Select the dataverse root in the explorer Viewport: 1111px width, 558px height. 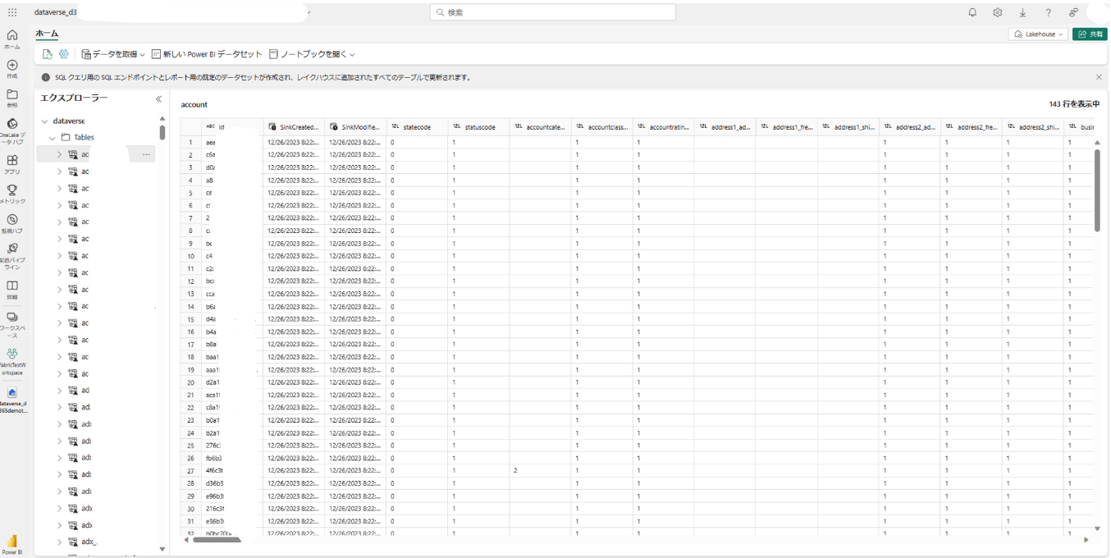point(68,121)
